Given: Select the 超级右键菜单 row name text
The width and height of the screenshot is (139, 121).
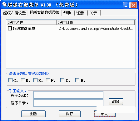Looking at the screenshot, I should 24,29.
